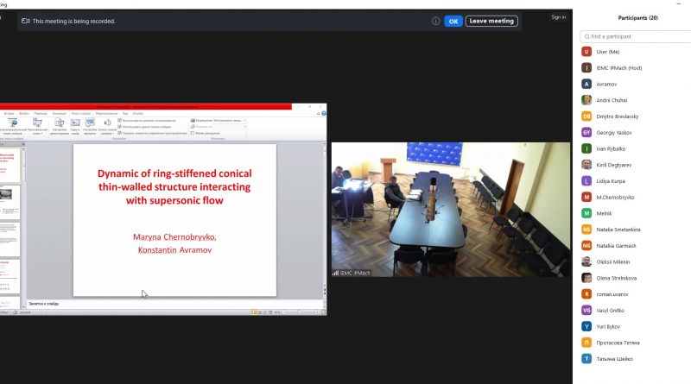Screen dimensions: 691x384
Task: Click the IEMC IPMach host avatar
Action: tap(586, 67)
